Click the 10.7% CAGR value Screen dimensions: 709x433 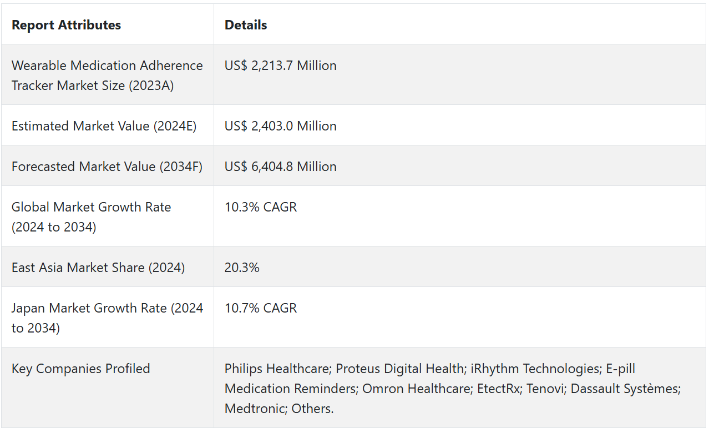(260, 308)
